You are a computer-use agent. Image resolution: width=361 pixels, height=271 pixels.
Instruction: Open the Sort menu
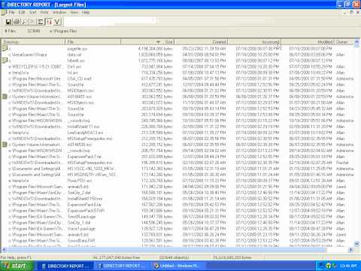(x=33, y=12)
